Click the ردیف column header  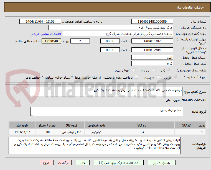[x=202, y=125]
